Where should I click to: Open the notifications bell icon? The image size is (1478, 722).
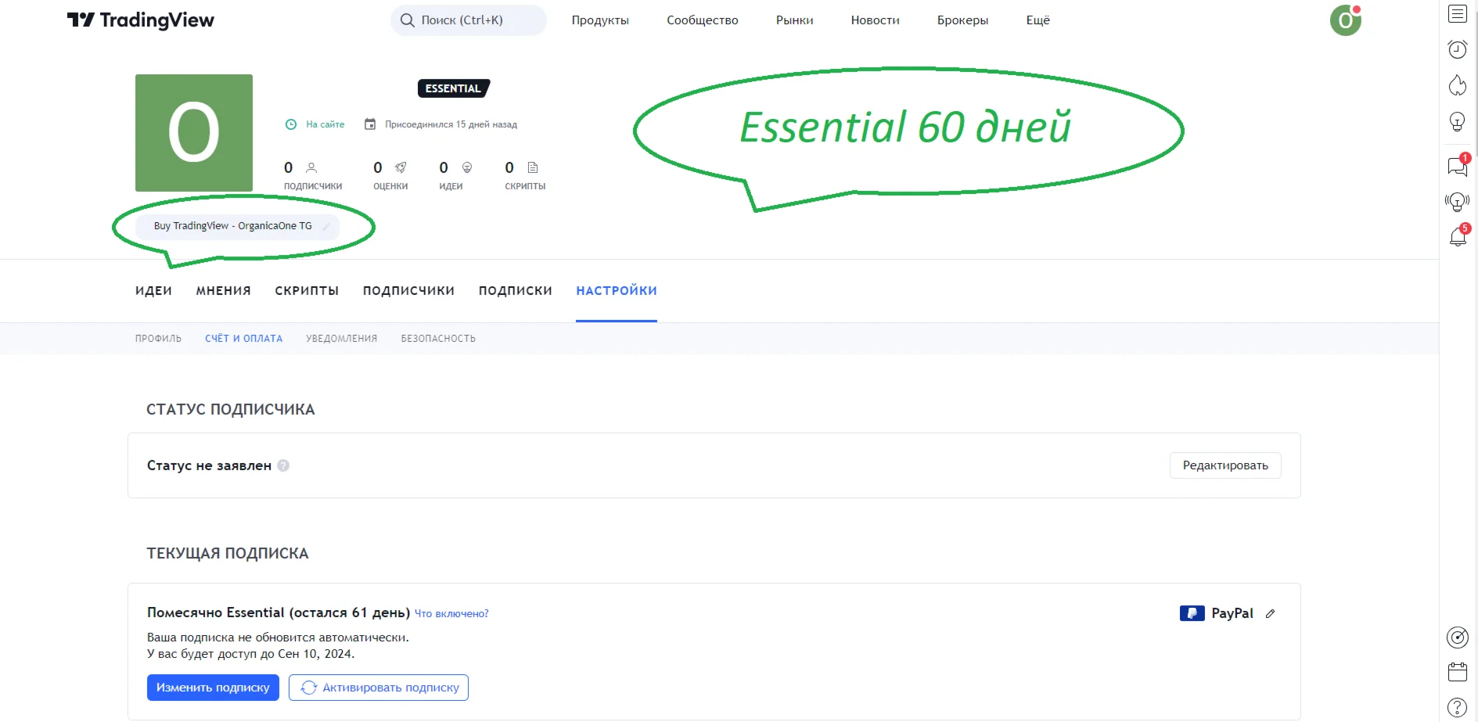[1457, 236]
